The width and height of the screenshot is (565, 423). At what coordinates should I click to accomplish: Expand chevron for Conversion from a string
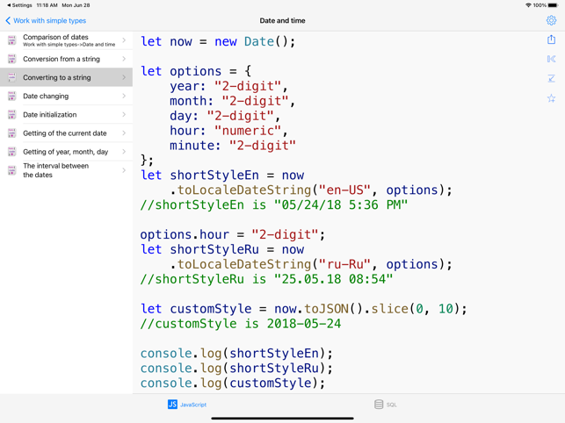pos(124,59)
